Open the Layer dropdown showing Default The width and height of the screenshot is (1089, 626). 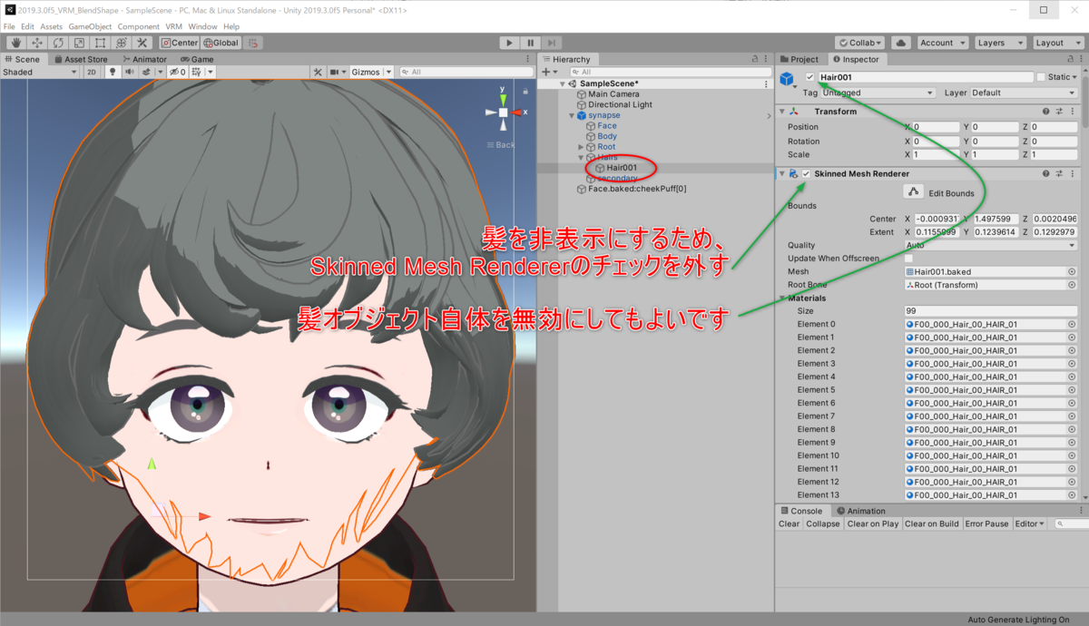pos(1025,93)
